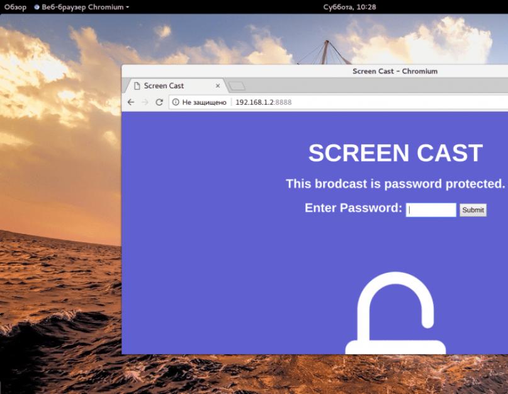
Task: Click the white padlock image
Action: point(395,313)
